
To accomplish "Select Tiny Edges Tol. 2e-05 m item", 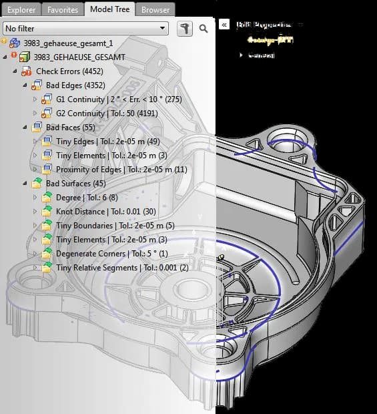I will [x=108, y=142].
